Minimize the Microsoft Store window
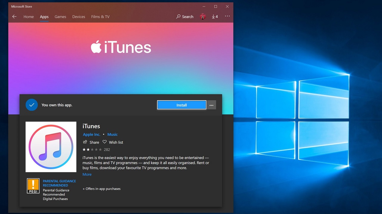 click(x=204, y=7)
